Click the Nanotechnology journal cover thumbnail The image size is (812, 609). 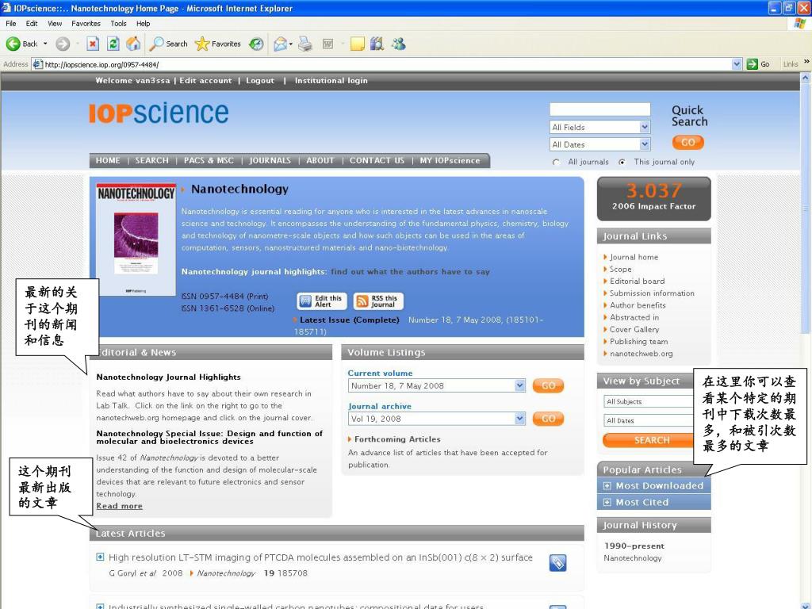pyautogui.click(x=136, y=239)
